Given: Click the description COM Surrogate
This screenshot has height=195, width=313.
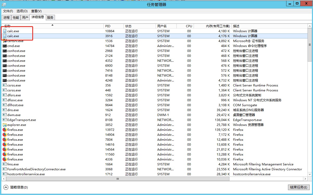Looking at the screenshot, I should coord(245,105).
